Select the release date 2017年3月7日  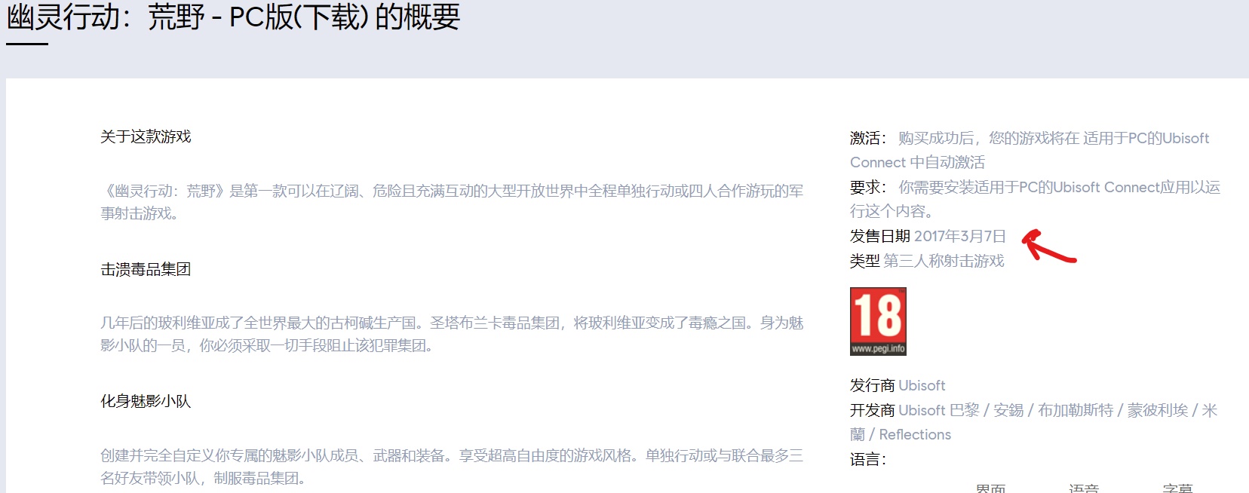click(960, 236)
